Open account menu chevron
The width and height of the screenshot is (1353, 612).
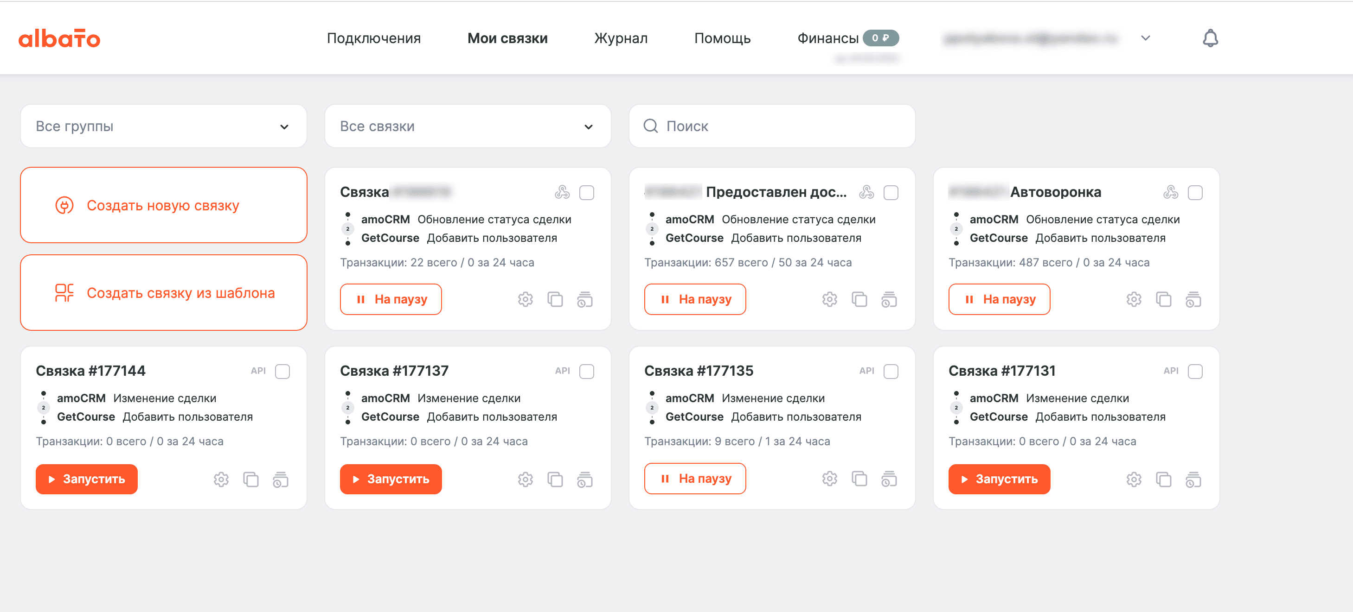[x=1146, y=38]
